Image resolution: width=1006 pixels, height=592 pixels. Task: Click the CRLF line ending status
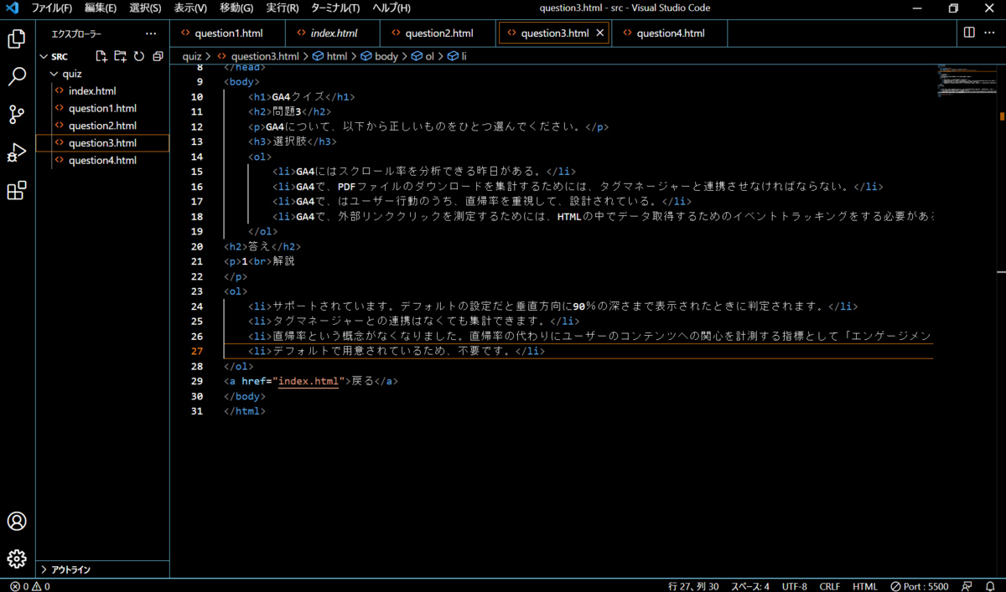point(830,586)
